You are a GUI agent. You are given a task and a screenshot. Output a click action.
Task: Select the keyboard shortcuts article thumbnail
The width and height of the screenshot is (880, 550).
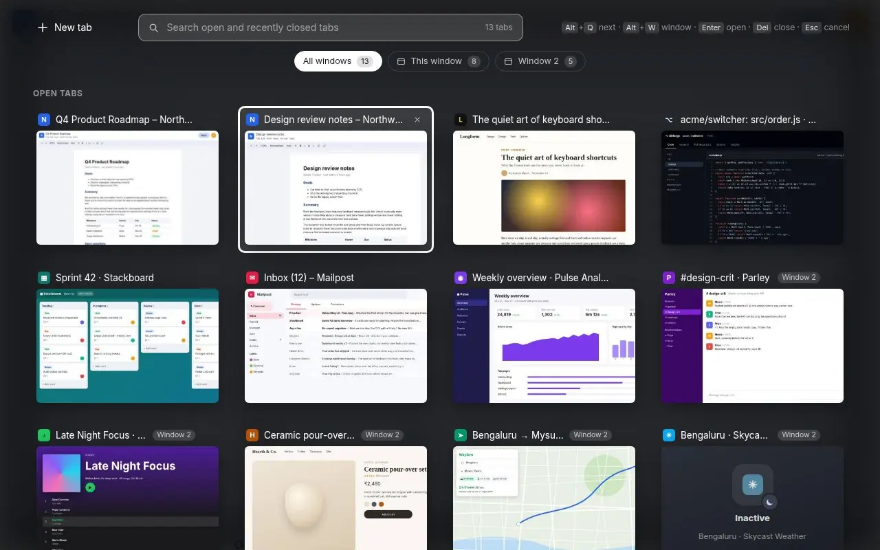click(544, 188)
